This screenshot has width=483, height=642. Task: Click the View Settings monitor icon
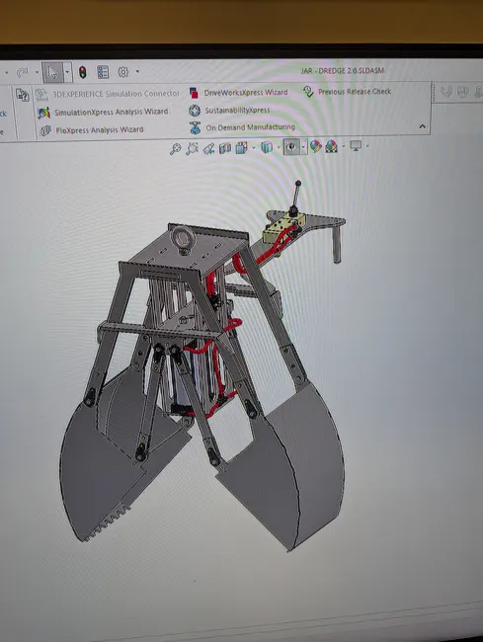[x=356, y=146]
